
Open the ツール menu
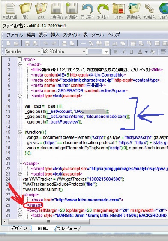[98, 34]
